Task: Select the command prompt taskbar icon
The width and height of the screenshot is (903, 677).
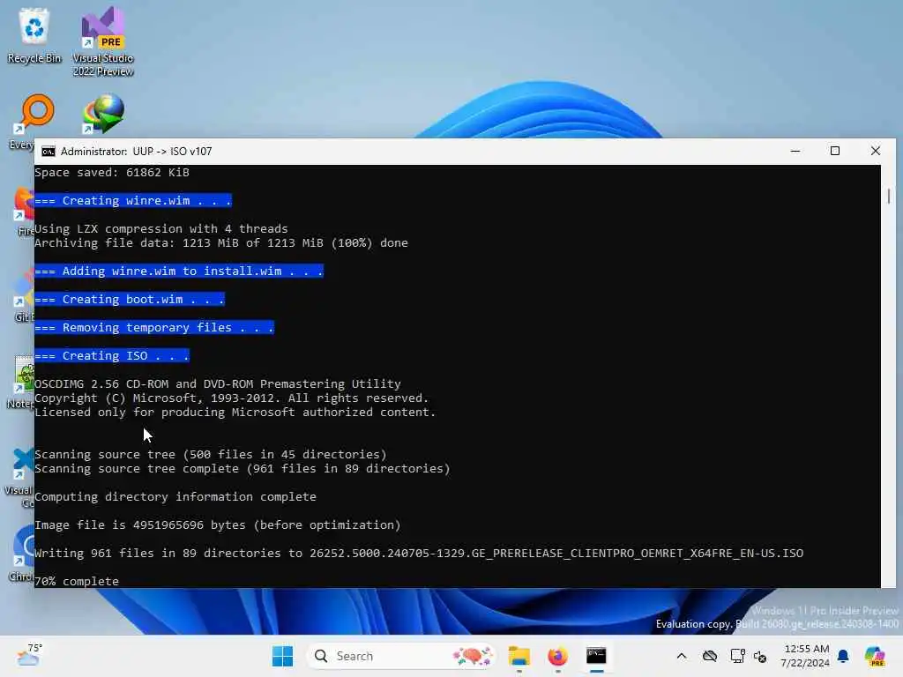Action: tap(596, 656)
